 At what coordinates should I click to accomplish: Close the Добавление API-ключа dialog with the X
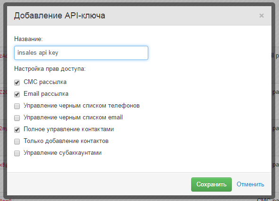[262, 16]
